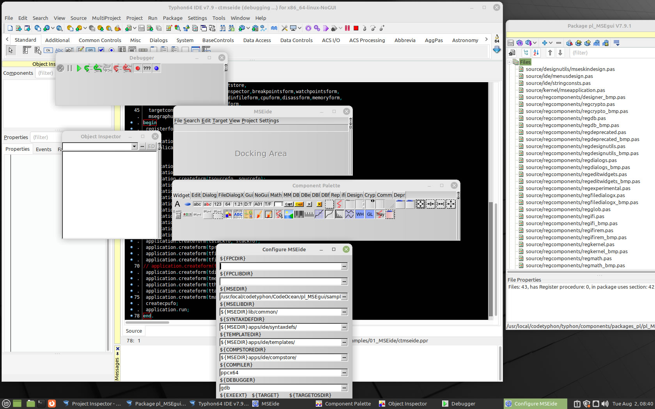Select the radio button component in Standard palette

click(x=112, y=50)
